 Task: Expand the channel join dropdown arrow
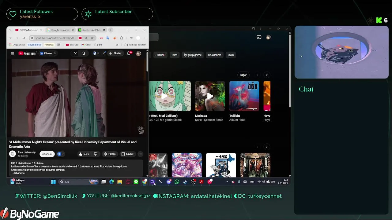pyautogui.click(x=63, y=154)
